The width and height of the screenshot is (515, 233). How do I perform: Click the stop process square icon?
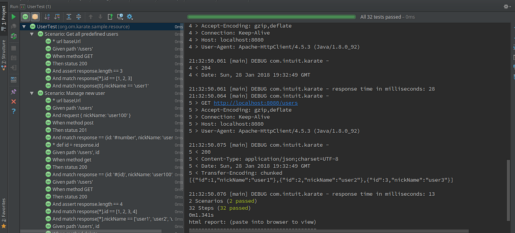(14, 48)
